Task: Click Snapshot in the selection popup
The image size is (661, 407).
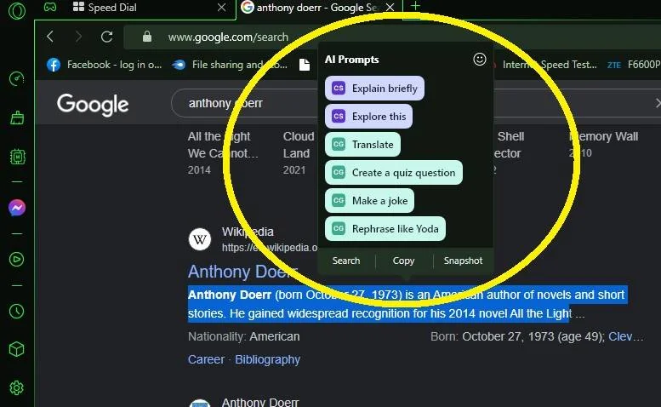Action: (x=463, y=261)
